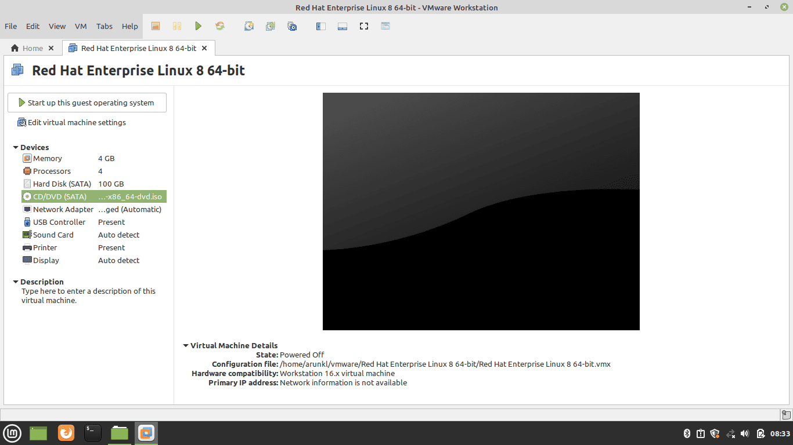Select the Hard Disk (SATA) device
This screenshot has width=793, height=445.
pyautogui.click(x=94, y=184)
